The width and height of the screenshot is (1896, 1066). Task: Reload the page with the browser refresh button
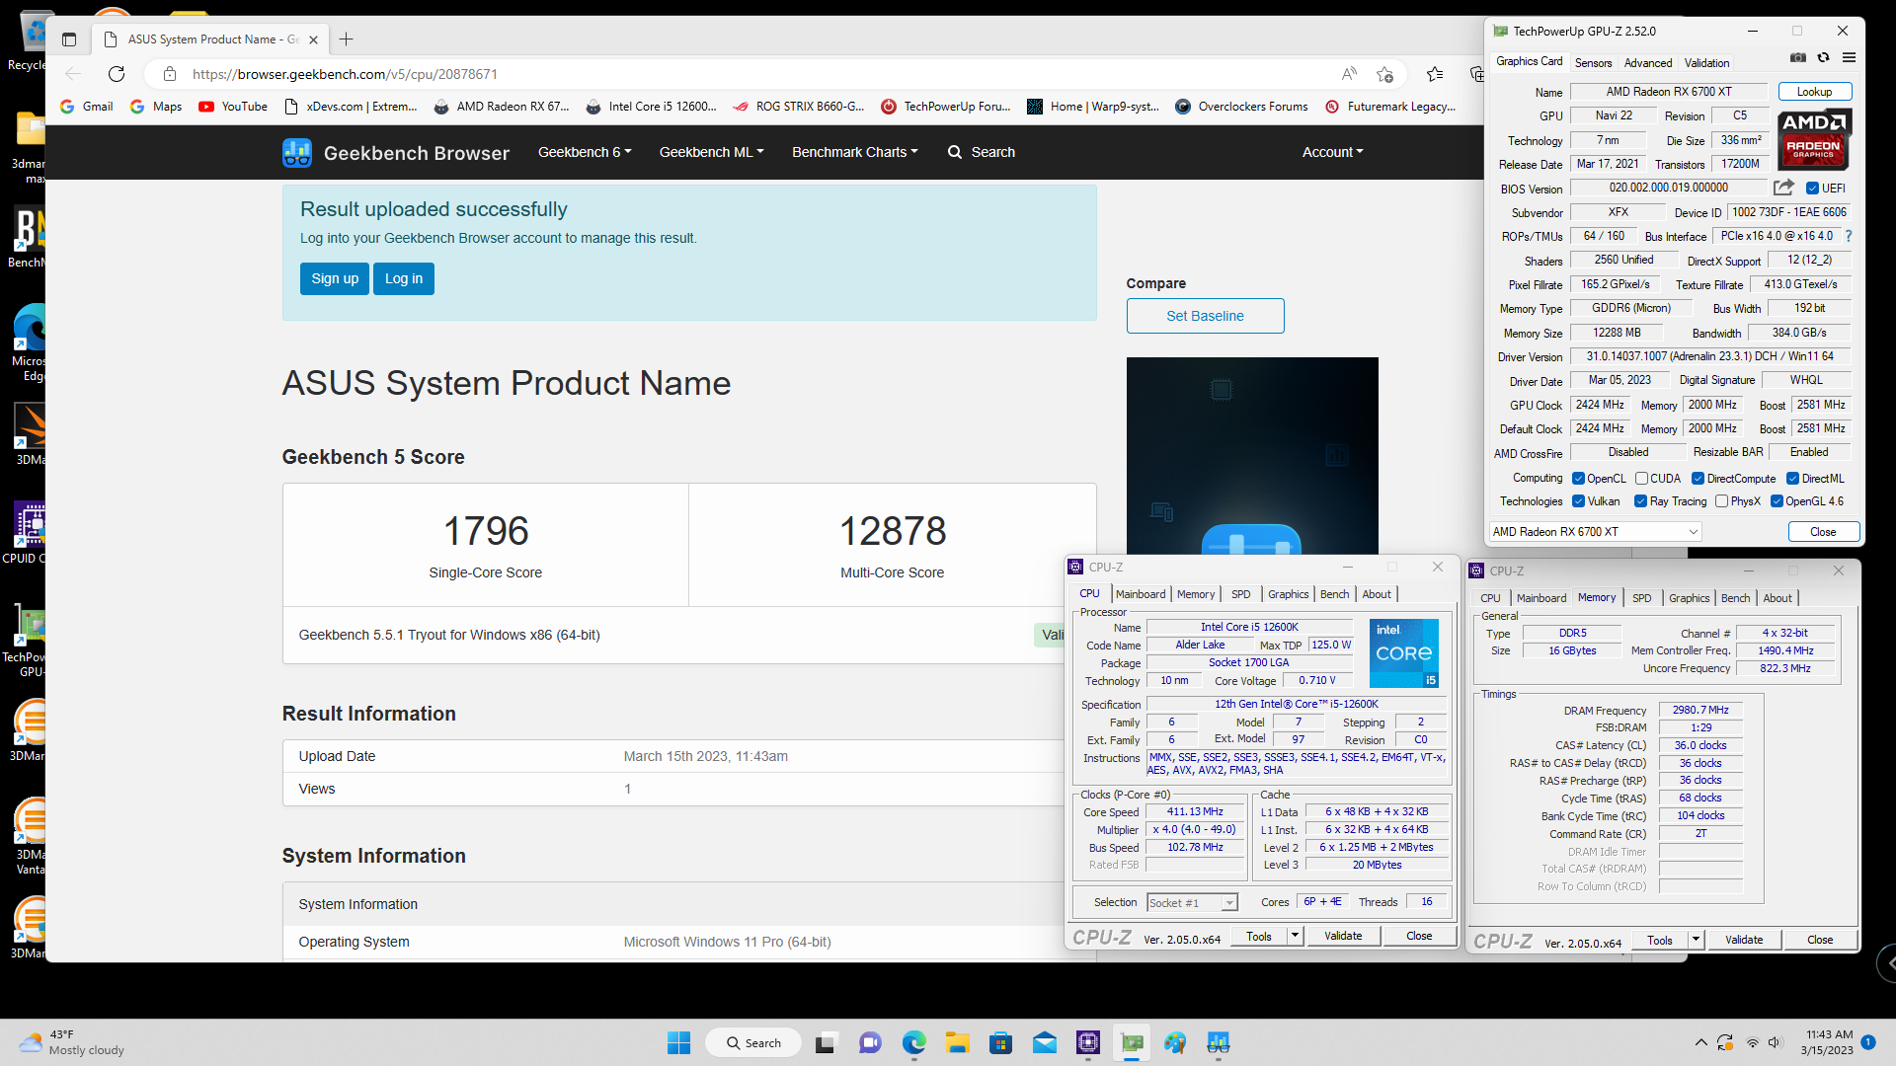click(117, 74)
